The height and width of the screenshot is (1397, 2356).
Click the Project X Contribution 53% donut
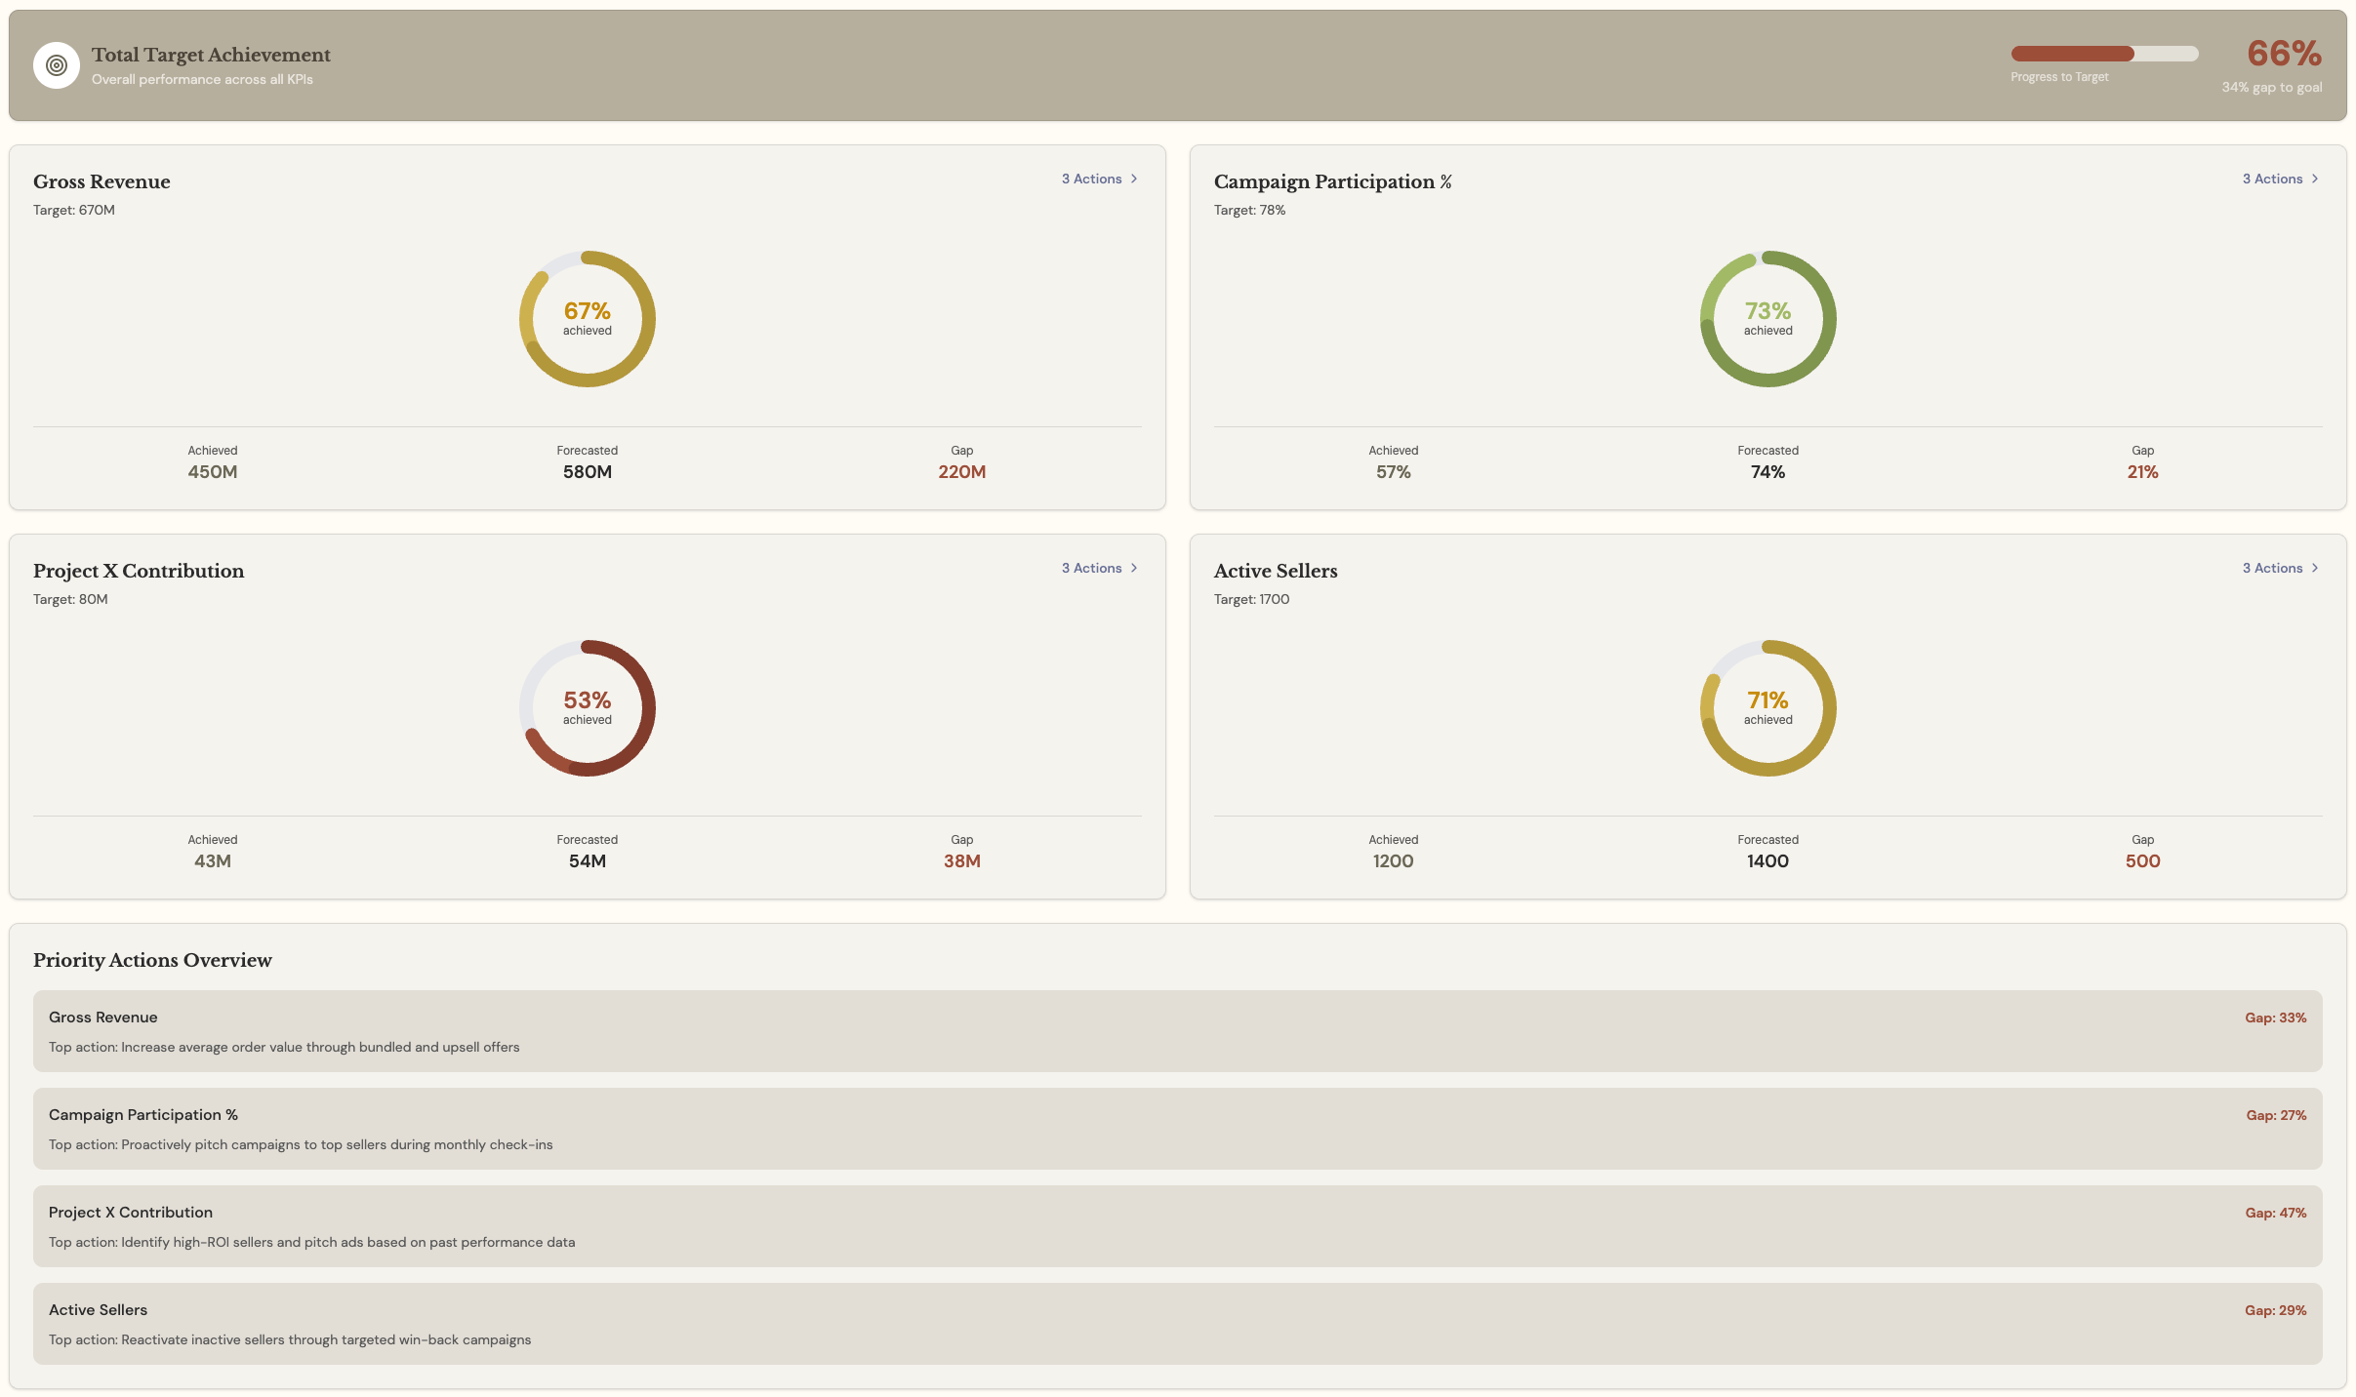click(x=587, y=707)
